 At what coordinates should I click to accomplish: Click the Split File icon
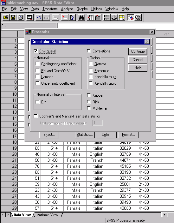[x=107, y=18]
